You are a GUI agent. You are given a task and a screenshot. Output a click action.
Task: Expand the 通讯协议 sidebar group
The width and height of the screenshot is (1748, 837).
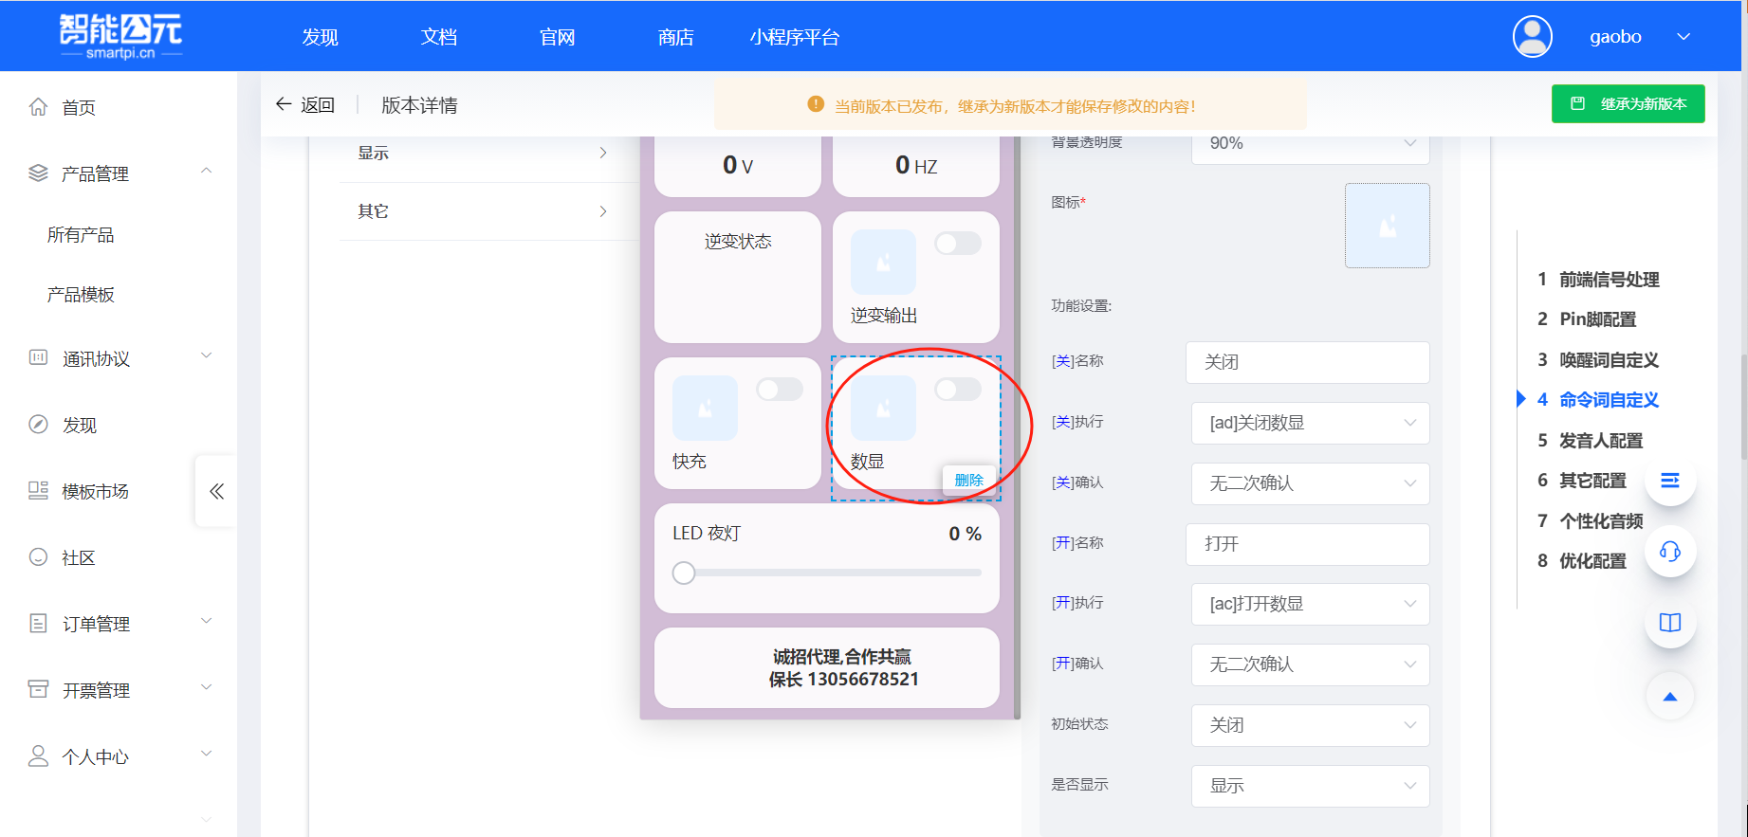[x=206, y=355]
